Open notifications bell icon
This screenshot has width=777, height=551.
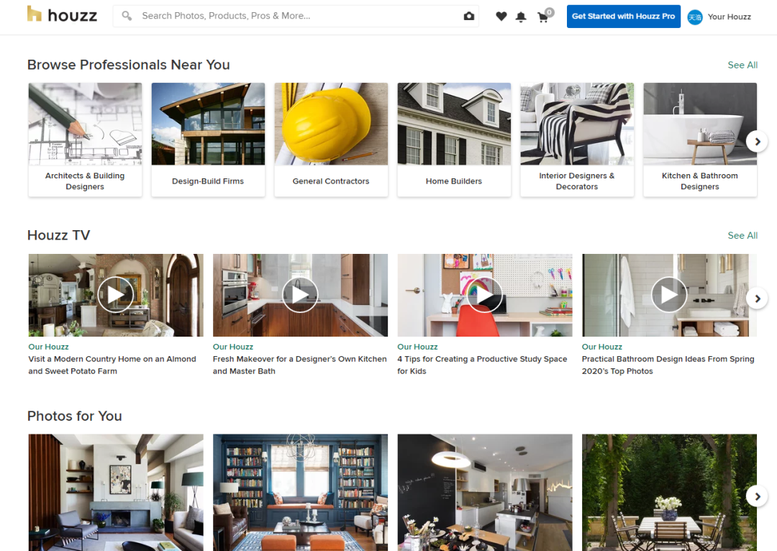pos(521,17)
